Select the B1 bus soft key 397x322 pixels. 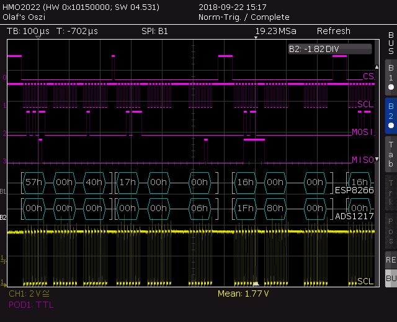coord(390,77)
